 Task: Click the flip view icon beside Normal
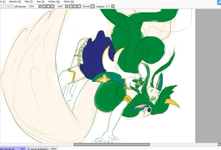pos(93,6)
